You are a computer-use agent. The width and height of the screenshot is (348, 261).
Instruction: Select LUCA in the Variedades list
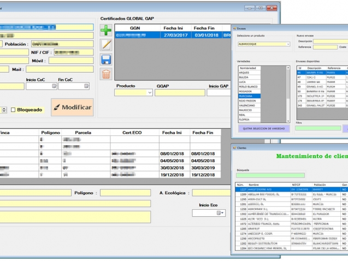coord(250,82)
